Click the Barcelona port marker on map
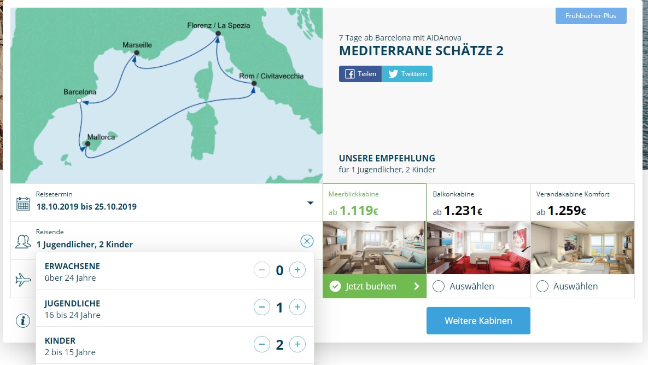Viewport: 648px width, 365px height. pyautogui.click(x=79, y=101)
